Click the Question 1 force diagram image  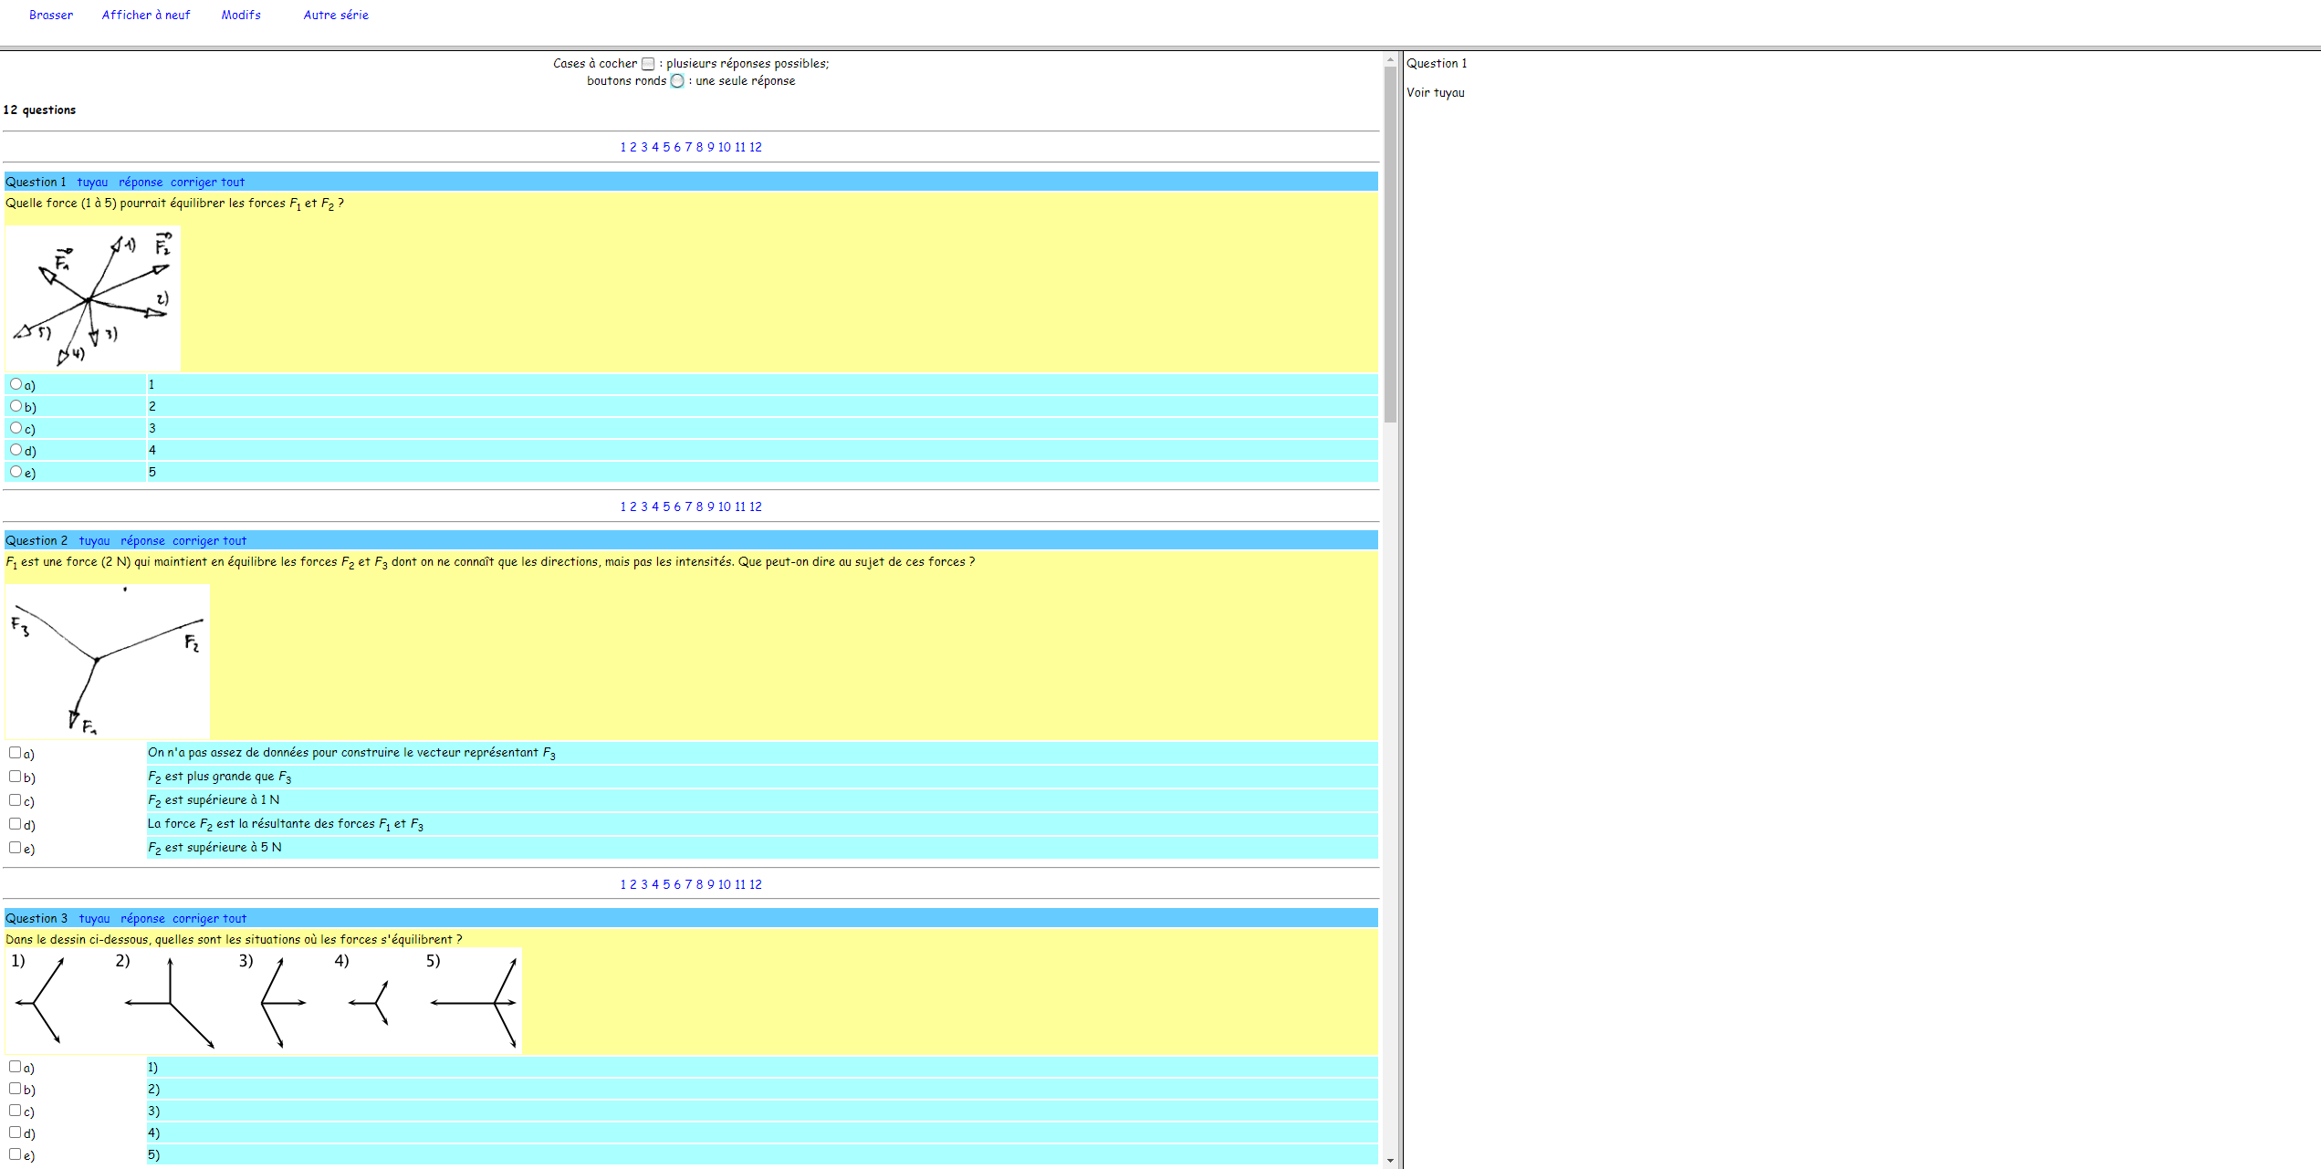pos(92,298)
